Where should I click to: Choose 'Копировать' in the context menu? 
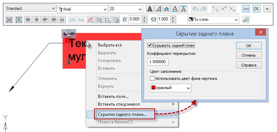109,61
